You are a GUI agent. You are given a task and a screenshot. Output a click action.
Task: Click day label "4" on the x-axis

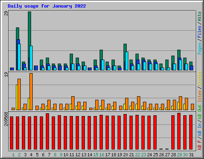(x=31, y=155)
